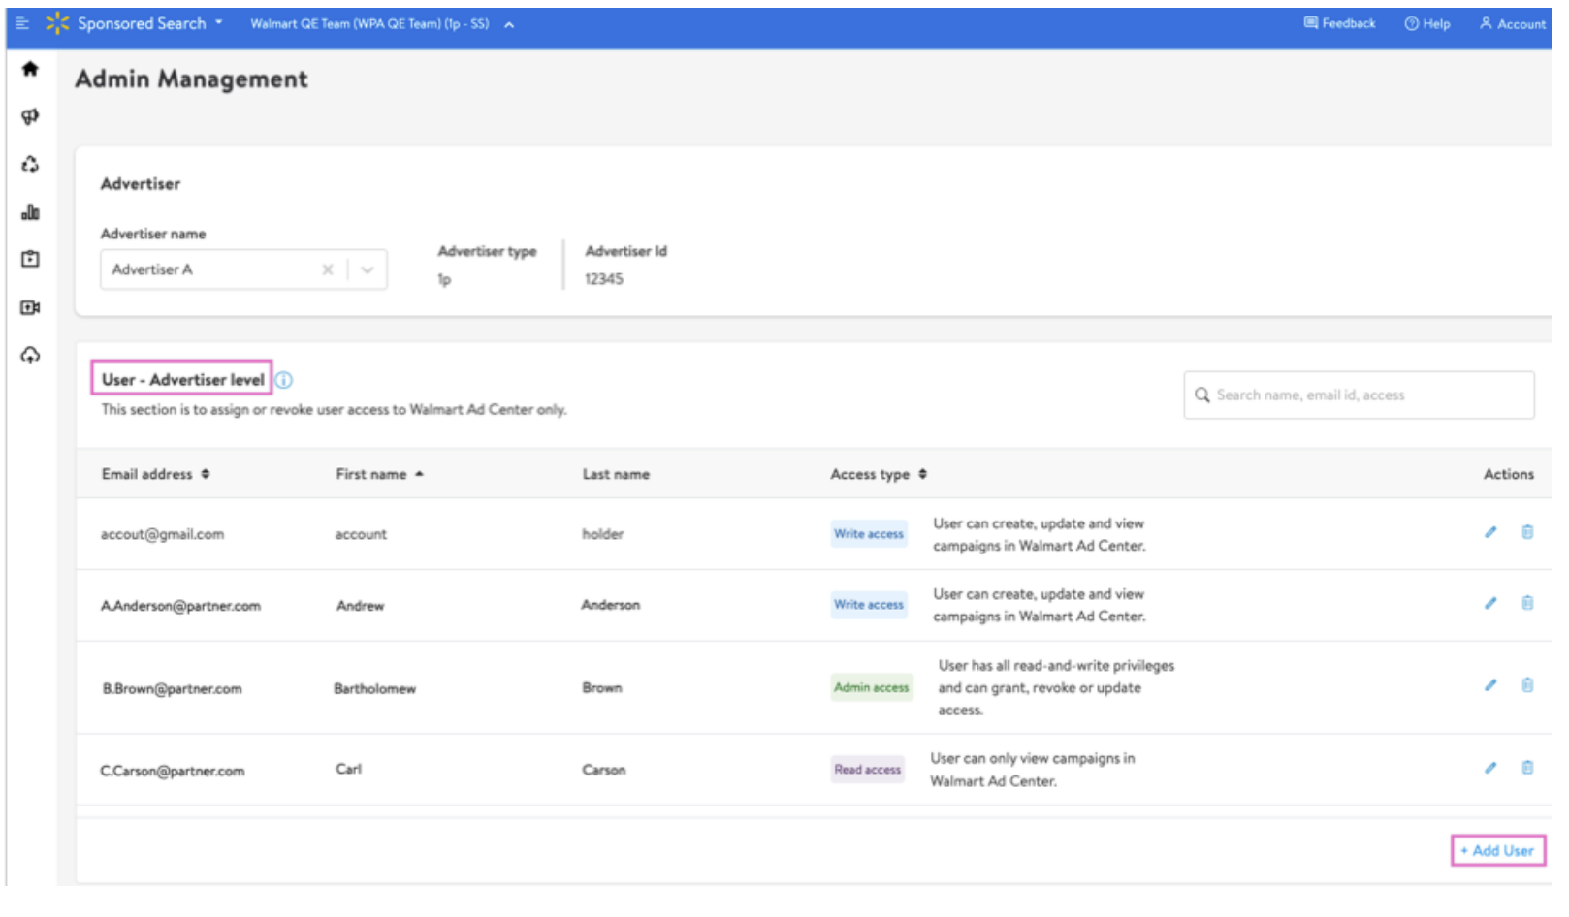Screen dimensions: 1569x917
Task: Delete user C.Carson@partner.com
Action: (x=1527, y=768)
